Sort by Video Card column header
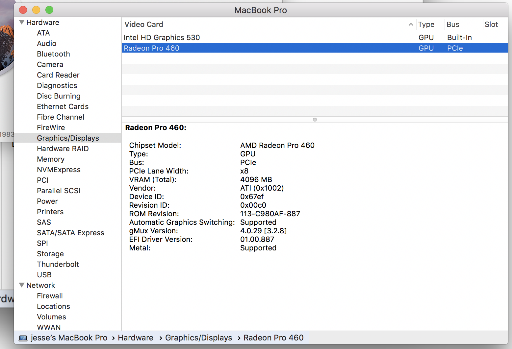The height and width of the screenshot is (349, 512). click(144, 24)
